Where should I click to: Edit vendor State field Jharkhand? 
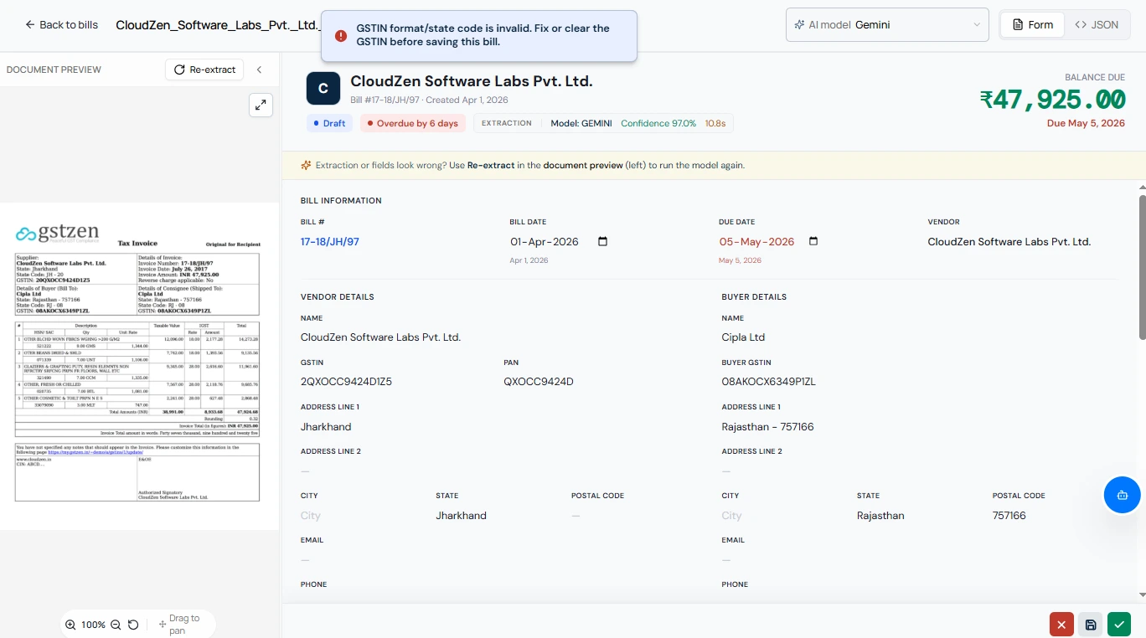point(461,516)
